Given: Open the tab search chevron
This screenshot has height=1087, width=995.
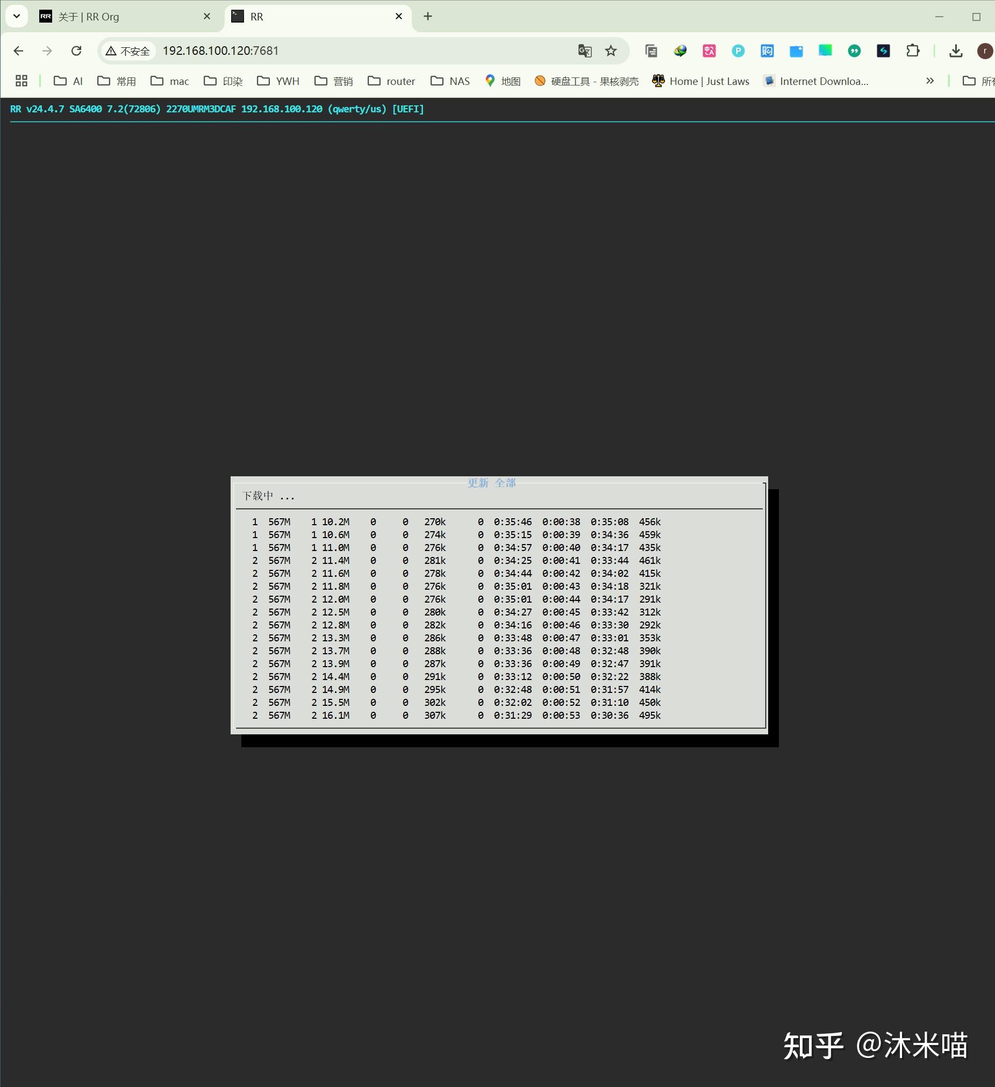Looking at the screenshot, I should 16,16.
